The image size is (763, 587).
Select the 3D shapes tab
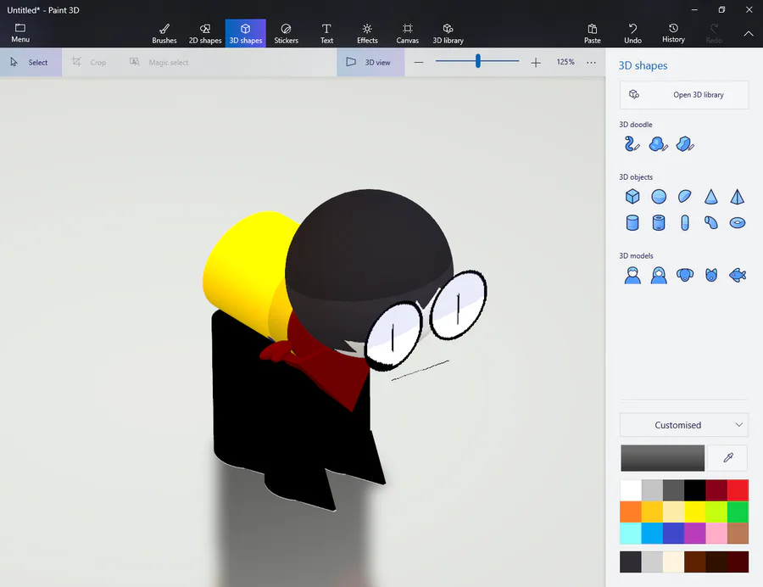(x=246, y=34)
